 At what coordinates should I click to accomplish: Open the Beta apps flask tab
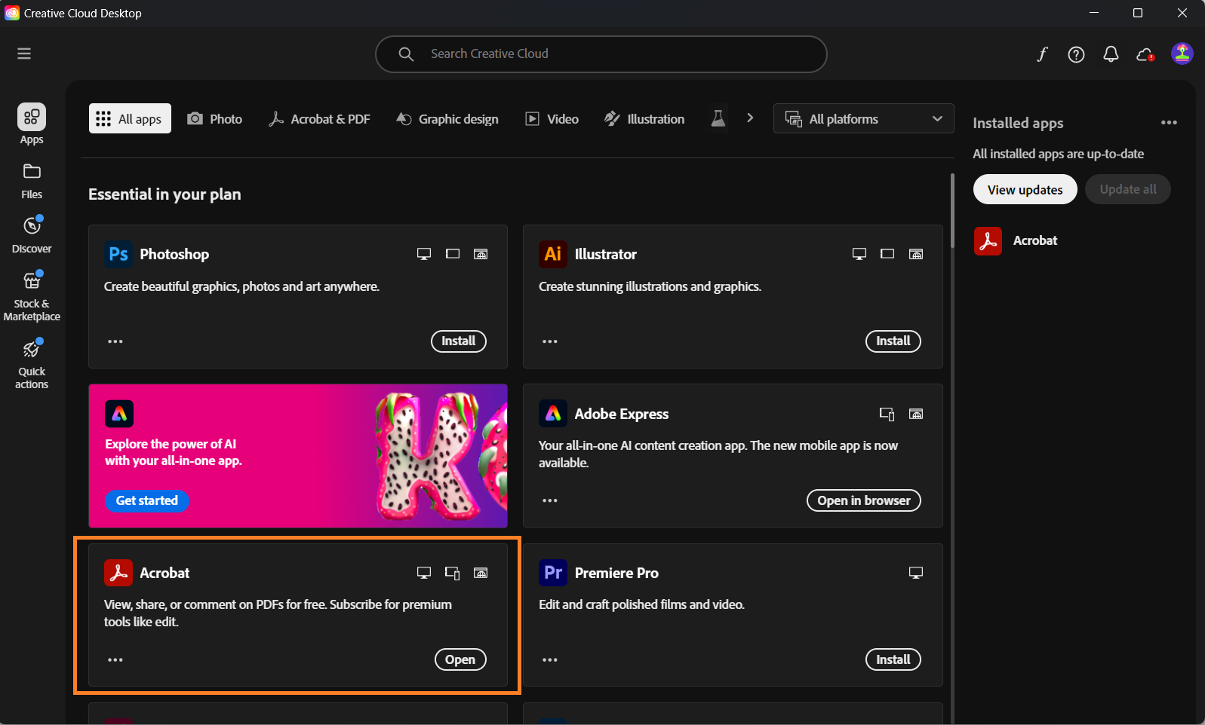pyautogui.click(x=718, y=118)
